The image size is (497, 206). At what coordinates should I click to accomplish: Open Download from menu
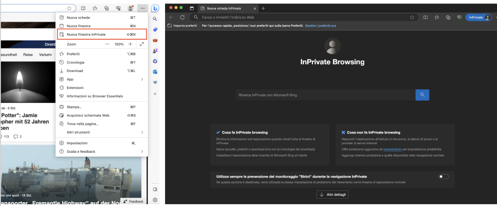tap(101, 71)
